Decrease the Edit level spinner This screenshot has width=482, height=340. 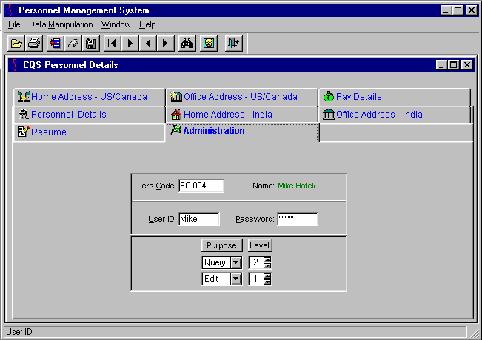[x=267, y=282]
